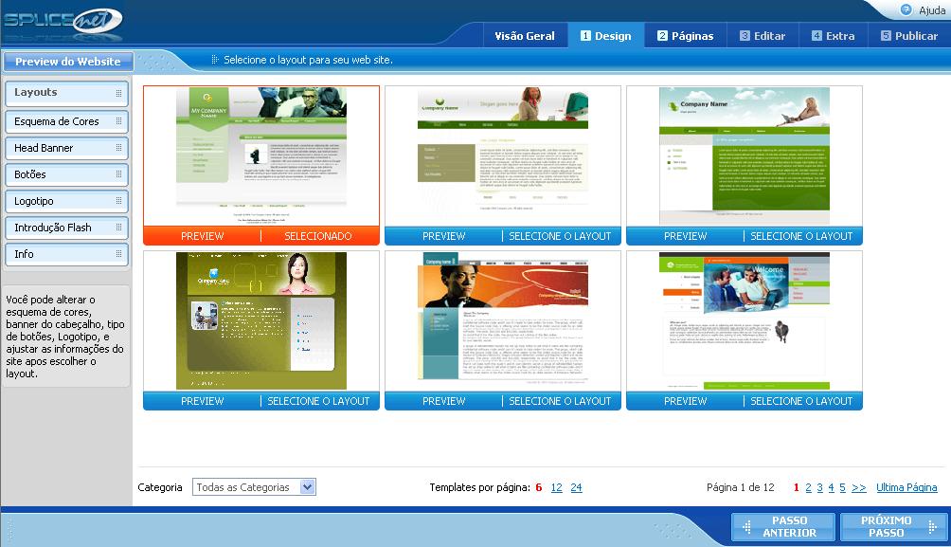This screenshot has width=951, height=547.
Task: Click the arrow icon on Próximo Passo
Action: pos(932,526)
